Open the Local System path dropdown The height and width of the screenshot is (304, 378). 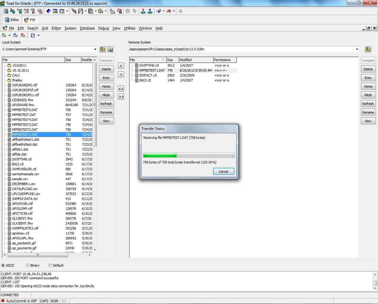point(95,49)
